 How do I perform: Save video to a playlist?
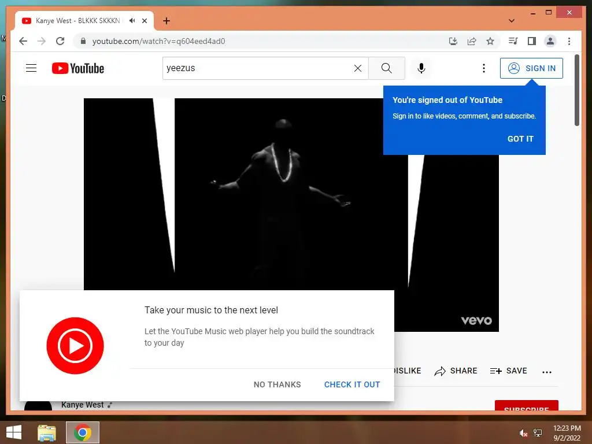(x=508, y=371)
